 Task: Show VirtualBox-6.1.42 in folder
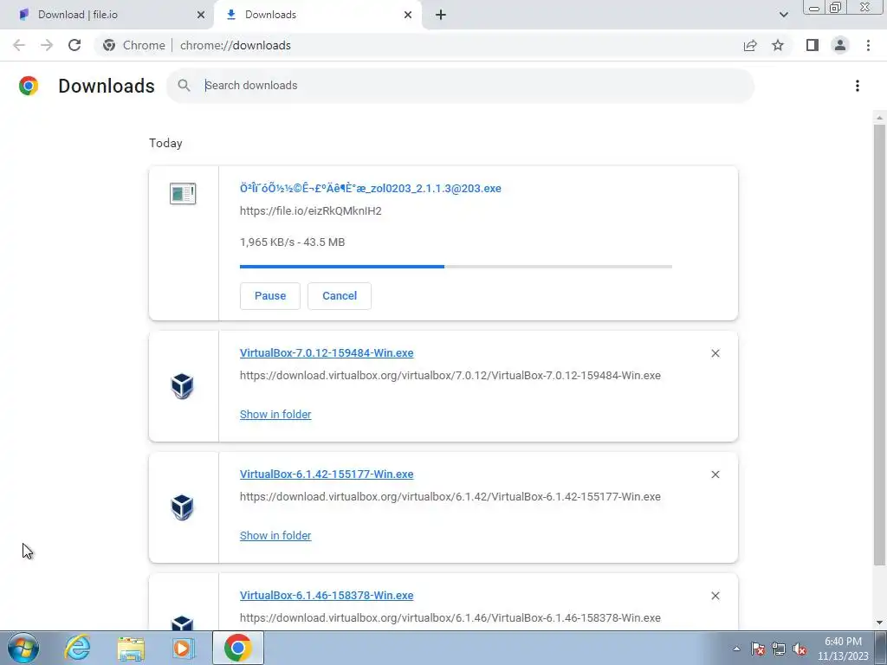tap(275, 535)
